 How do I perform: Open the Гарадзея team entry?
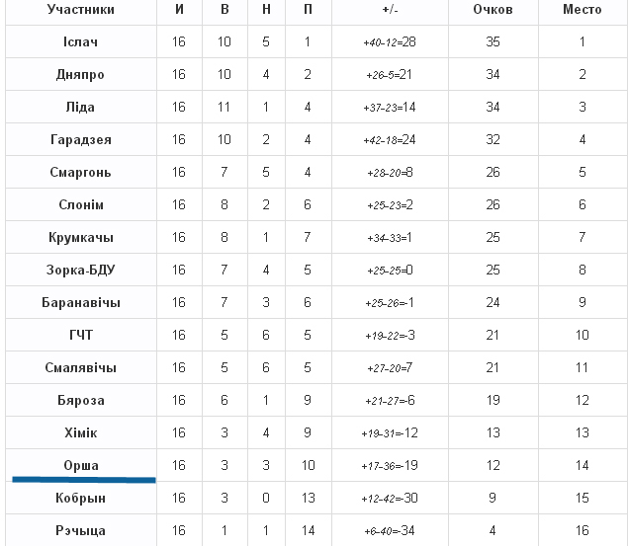pyautogui.click(x=80, y=140)
